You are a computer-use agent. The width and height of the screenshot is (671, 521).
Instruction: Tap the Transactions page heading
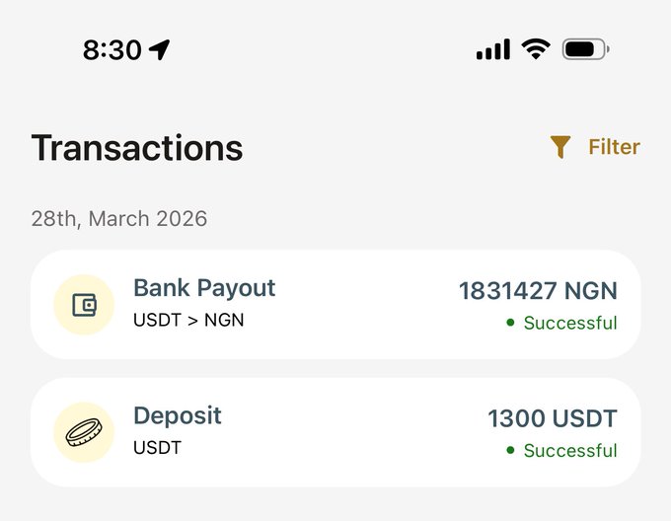[x=137, y=148]
